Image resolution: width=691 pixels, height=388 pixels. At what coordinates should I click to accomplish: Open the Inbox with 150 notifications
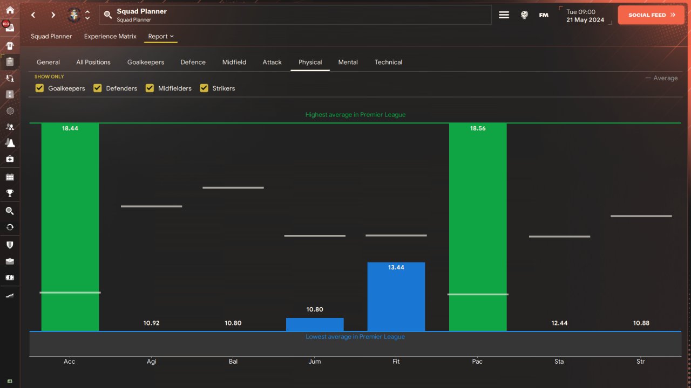click(10, 27)
